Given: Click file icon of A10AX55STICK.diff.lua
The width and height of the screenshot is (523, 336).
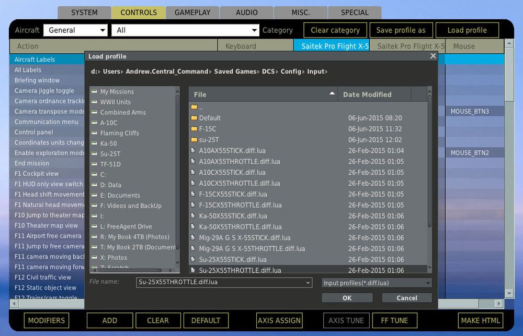Looking at the screenshot, I should [193, 150].
